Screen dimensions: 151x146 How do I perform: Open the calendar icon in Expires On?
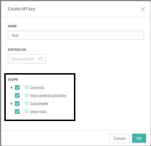coord(41,59)
